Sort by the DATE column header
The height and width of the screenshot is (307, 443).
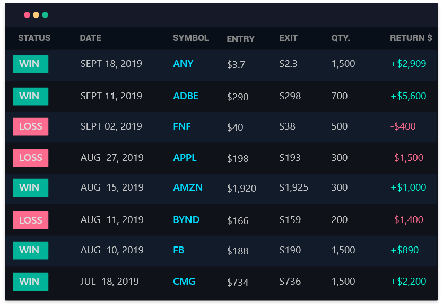(90, 38)
